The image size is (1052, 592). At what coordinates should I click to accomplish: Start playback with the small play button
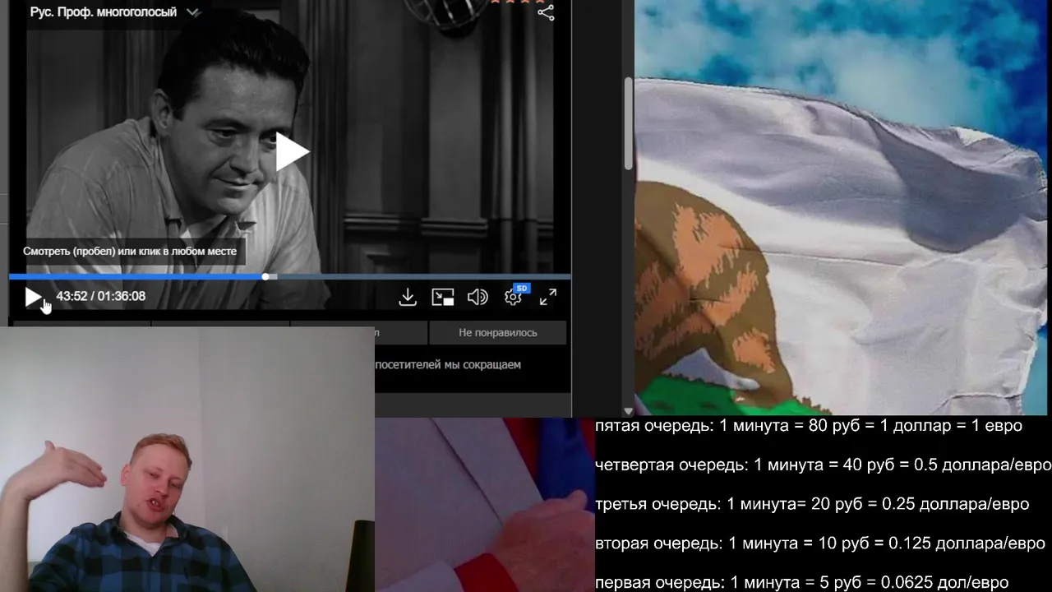click(x=33, y=297)
